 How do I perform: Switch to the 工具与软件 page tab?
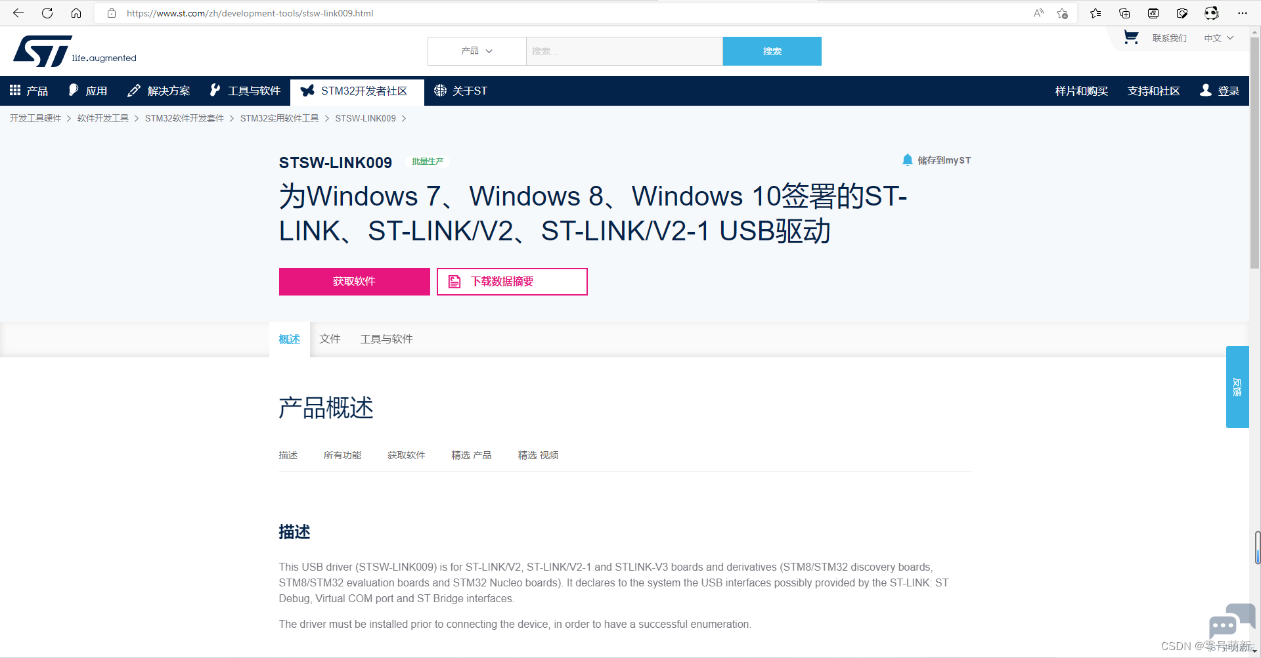pos(386,339)
